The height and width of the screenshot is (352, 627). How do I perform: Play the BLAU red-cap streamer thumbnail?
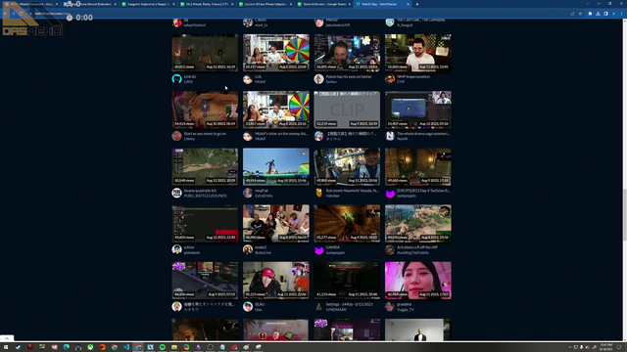click(276, 281)
